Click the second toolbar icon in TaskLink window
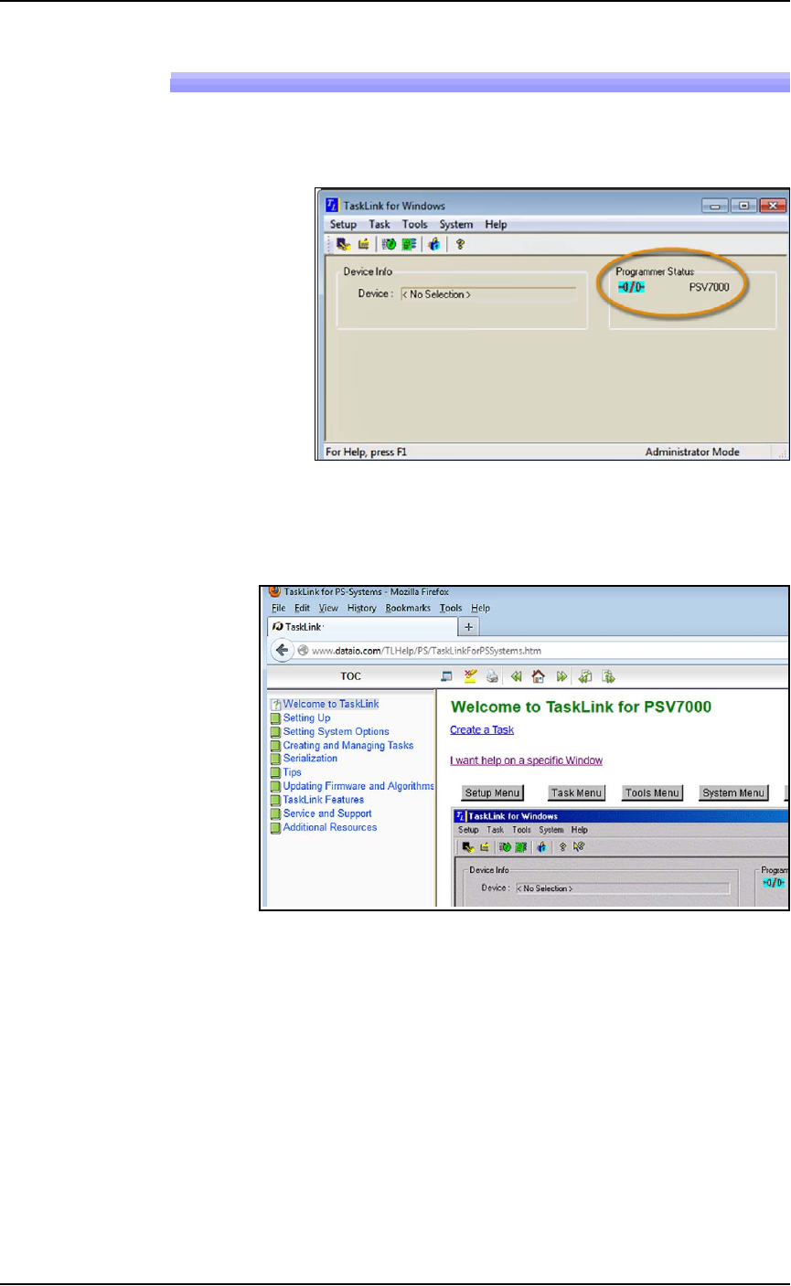The image size is (791, 1286). pyautogui.click(x=362, y=244)
